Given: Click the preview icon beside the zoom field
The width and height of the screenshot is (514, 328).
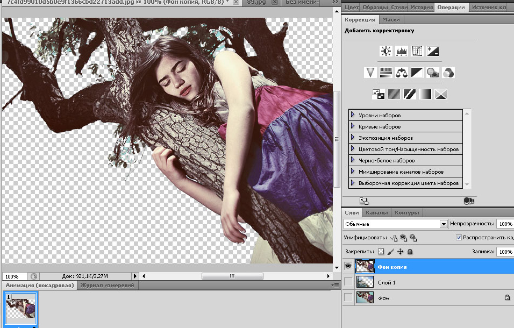Looking at the screenshot, I should pyautogui.click(x=34, y=276).
